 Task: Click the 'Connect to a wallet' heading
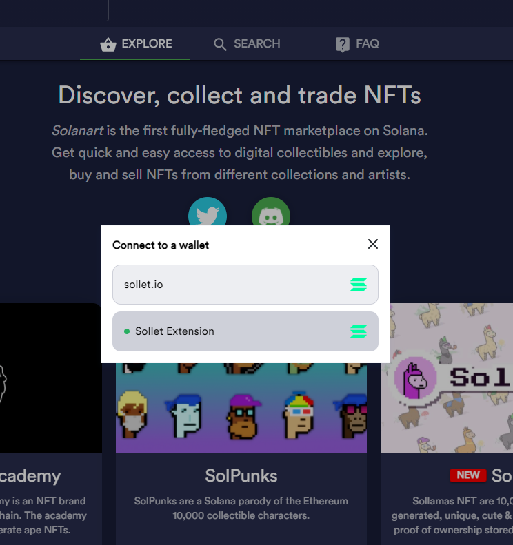[161, 245]
